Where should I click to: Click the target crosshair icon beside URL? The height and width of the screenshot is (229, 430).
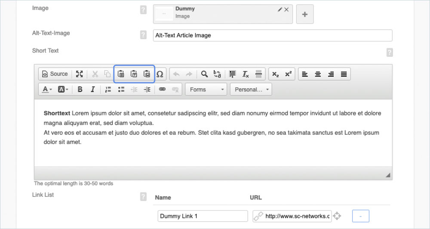[x=337, y=216]
